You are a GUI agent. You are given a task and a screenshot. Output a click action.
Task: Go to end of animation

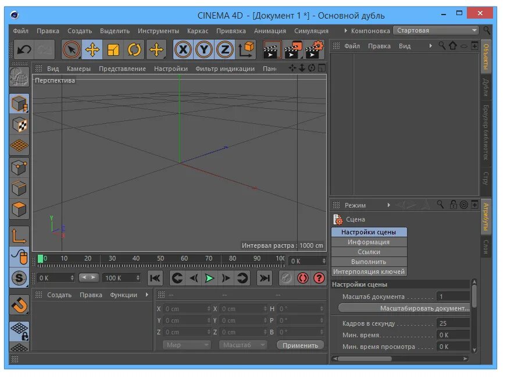(265, 278)
